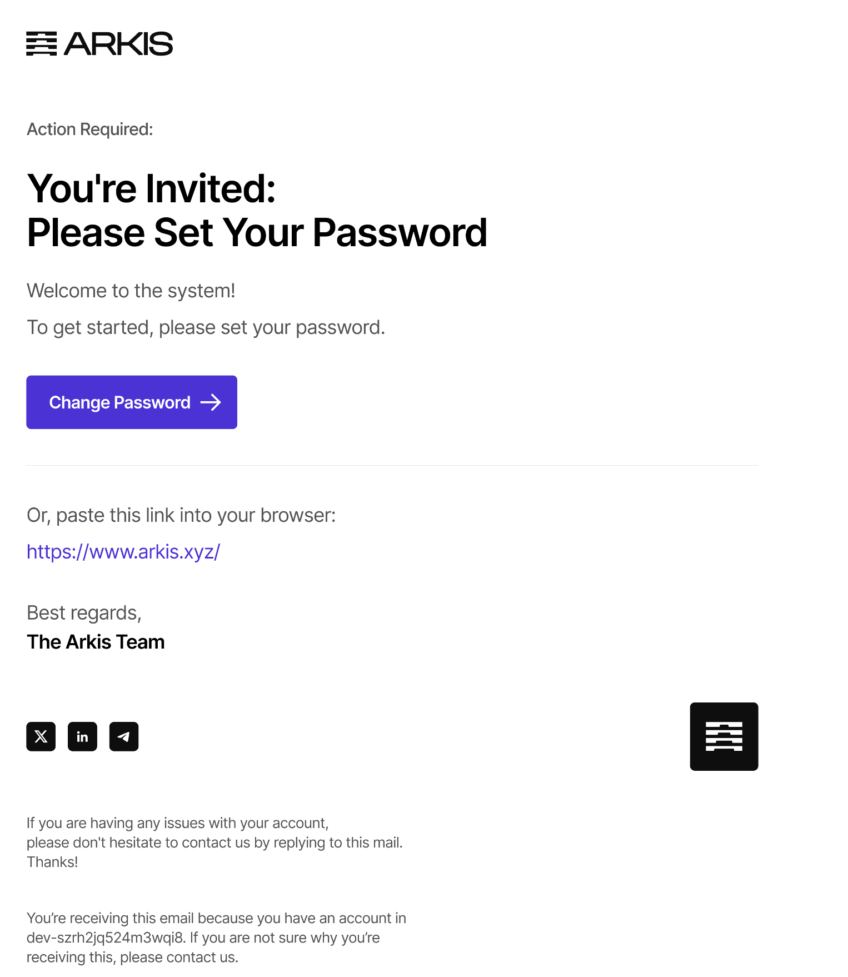Click the "Please Set Your Password" heading line
This screenshot has height=977, width=848.
[257, 232]
